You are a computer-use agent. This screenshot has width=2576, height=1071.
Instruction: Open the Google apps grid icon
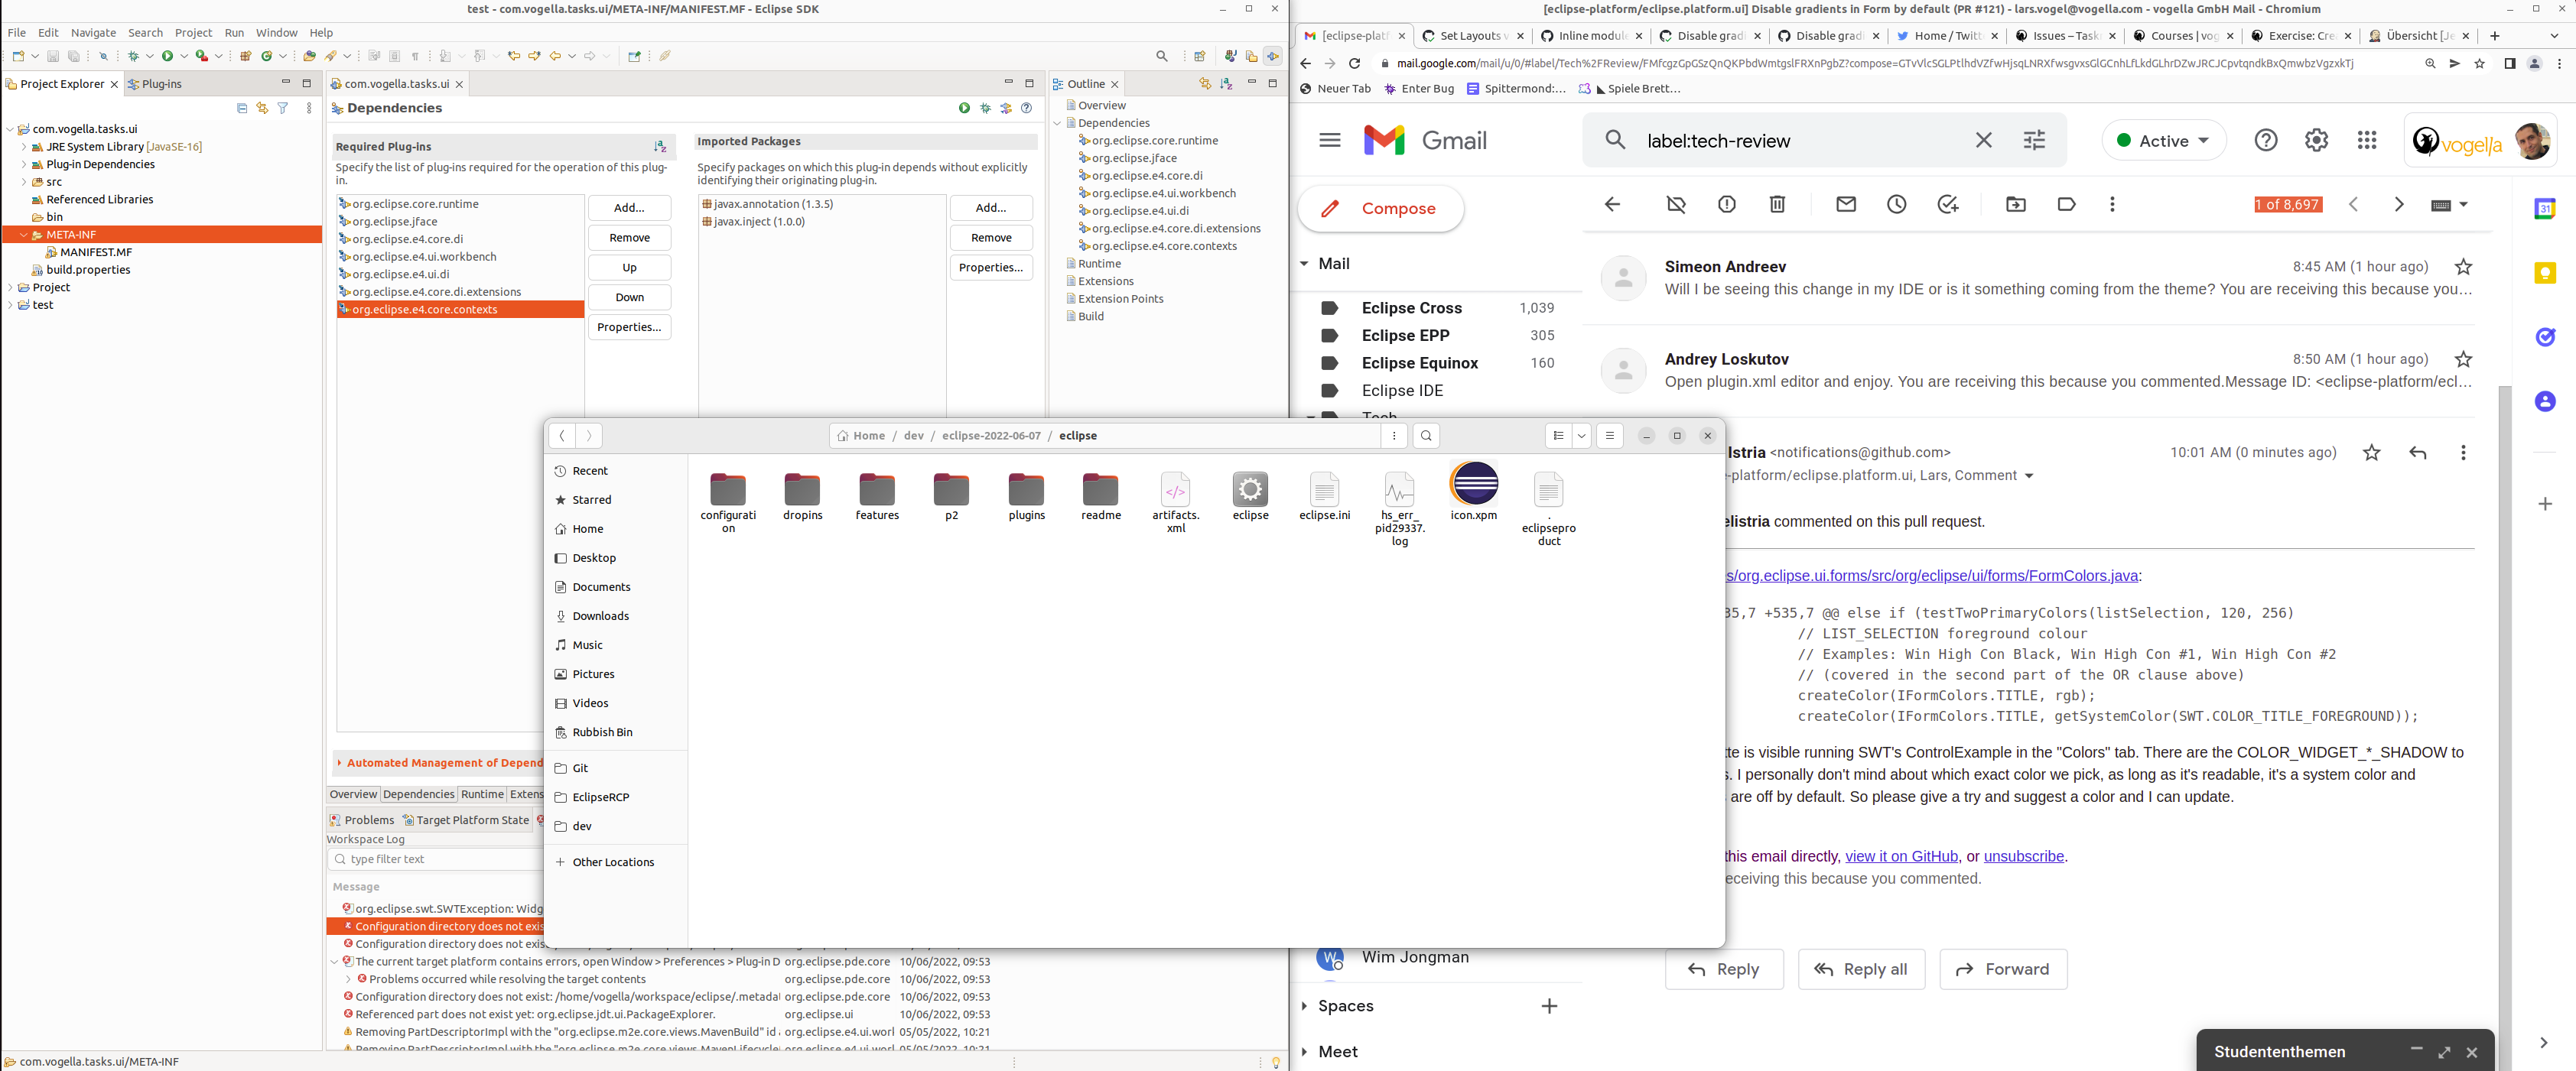(2367, 141)
